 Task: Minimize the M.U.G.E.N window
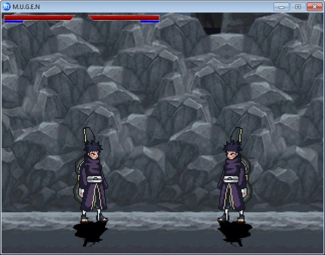coord(281,7)
